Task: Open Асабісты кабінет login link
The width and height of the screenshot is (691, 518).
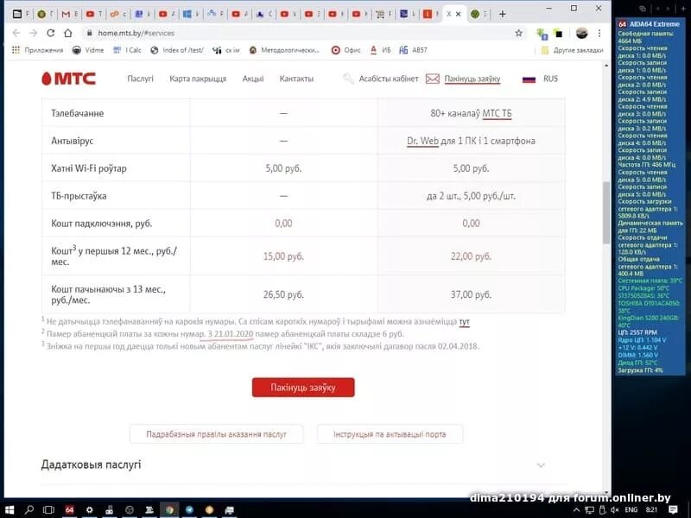Action: tap(388, 79)
